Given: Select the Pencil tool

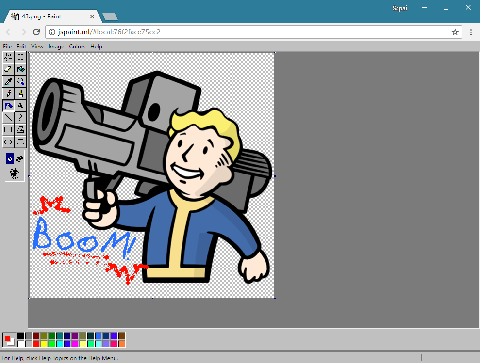Looking at the screenshot, I should 8,94.
